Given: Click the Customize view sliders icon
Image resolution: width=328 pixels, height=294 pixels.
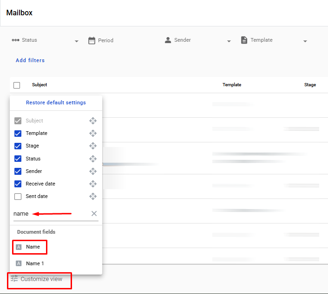Looking at the screenshot, I should [x=14, y=279].
